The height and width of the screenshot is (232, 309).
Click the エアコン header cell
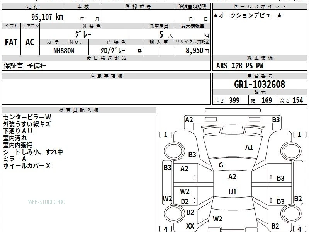[30, 26]
